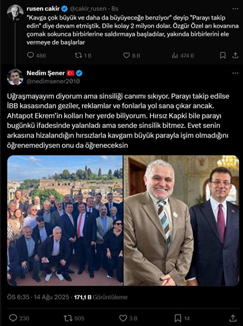Like Nedim Şener's tweet
This screenshot has height=326, width=243.
pos(123,318)
